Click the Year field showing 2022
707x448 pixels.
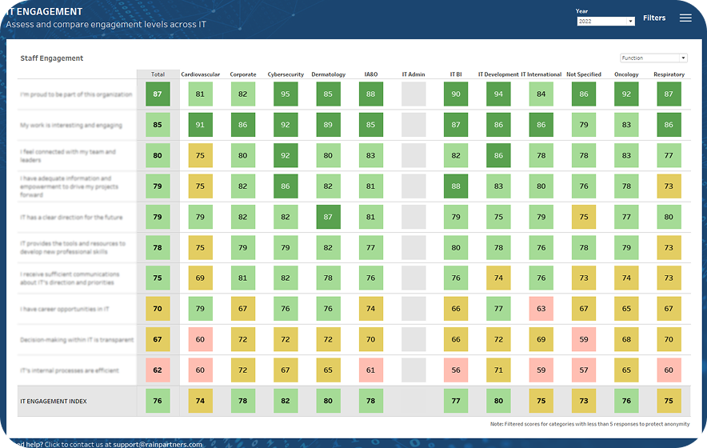(x=600, y=22)
